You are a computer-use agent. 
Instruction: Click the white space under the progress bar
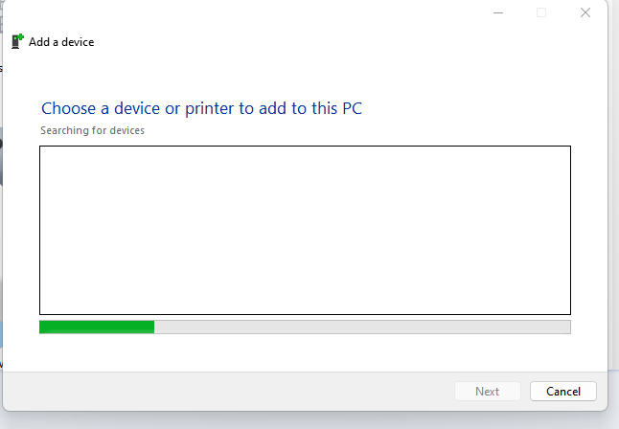tap(305, 352)
